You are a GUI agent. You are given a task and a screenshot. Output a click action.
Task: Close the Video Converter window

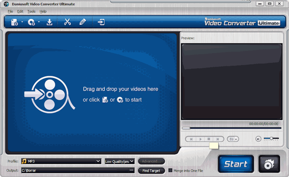pos(279,4)
